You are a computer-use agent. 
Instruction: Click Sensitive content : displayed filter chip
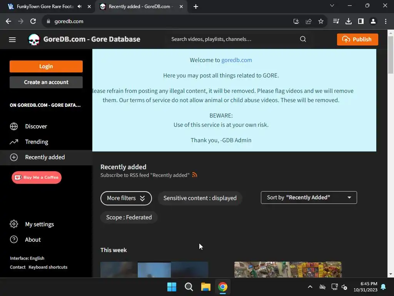point(200,198)
